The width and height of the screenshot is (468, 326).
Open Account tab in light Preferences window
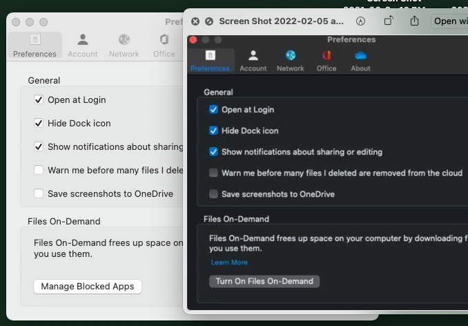pyautogui.click(x=83, y=45)
